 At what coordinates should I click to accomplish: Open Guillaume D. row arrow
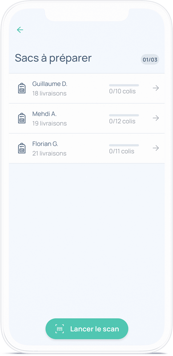pos(156,88)
